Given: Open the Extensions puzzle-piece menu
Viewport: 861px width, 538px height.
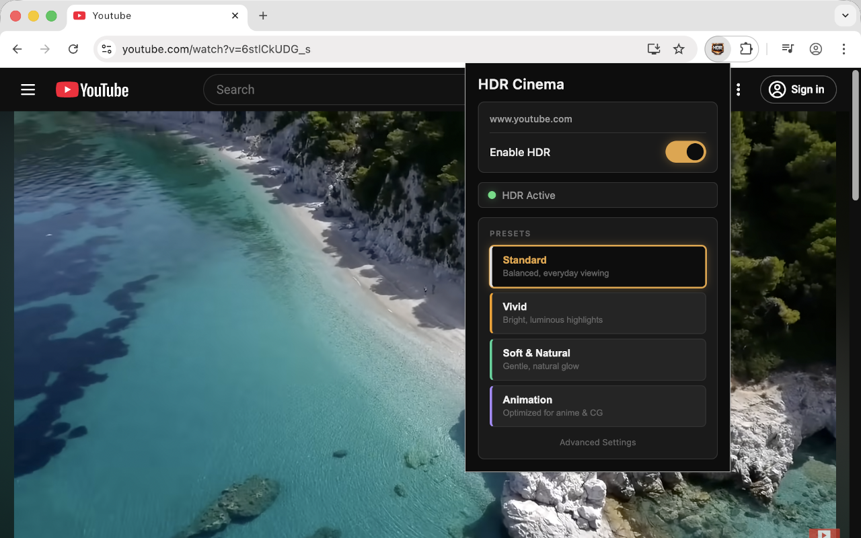Looking at the screenshot, I should 745,49.
